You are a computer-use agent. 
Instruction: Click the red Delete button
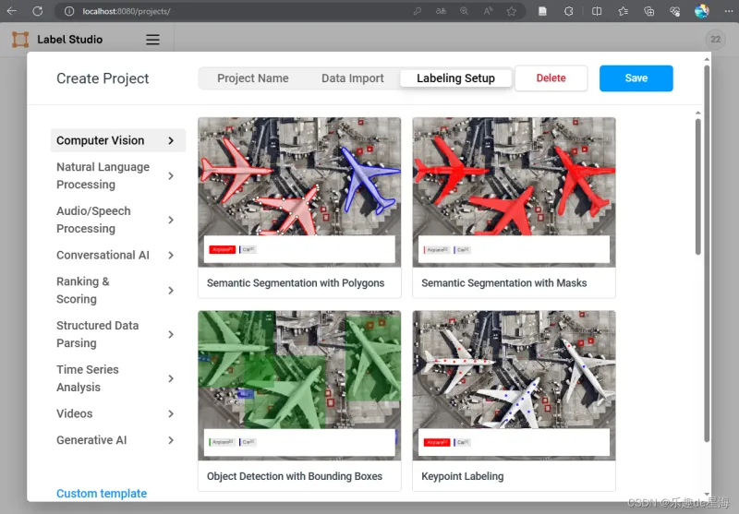tap(551, 78)
